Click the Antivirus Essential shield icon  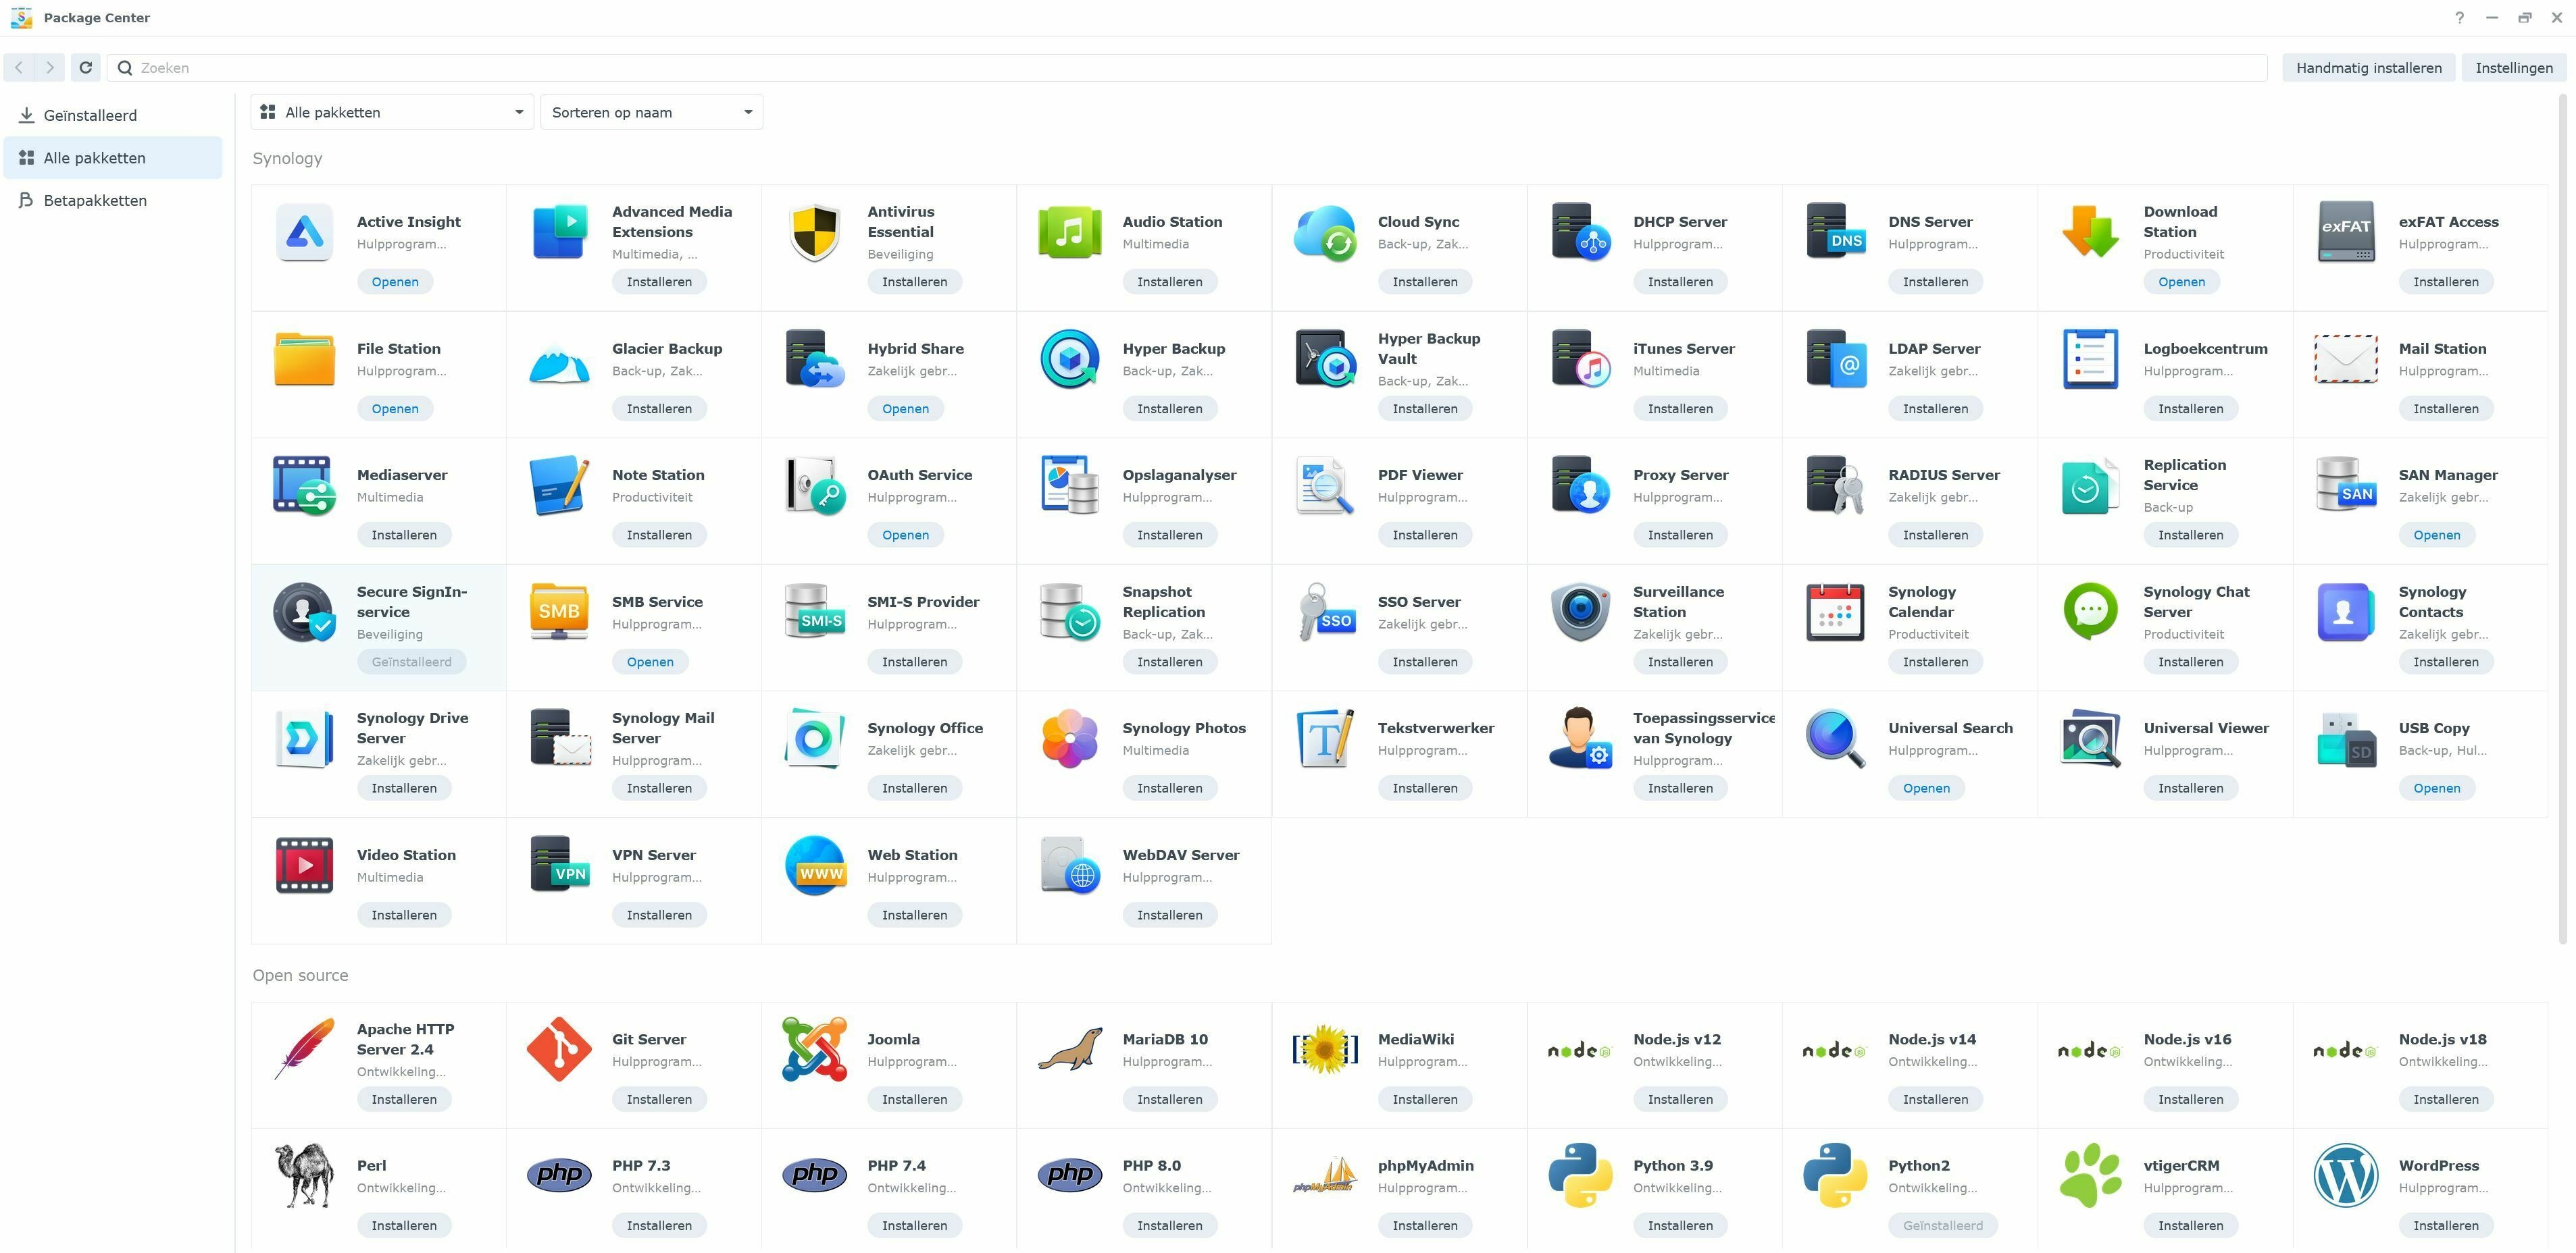pyautogui.click(x=815, y=232)
